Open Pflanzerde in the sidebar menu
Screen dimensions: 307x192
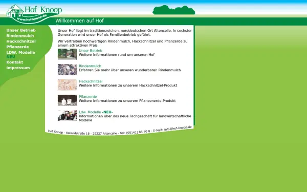point(17,47)
